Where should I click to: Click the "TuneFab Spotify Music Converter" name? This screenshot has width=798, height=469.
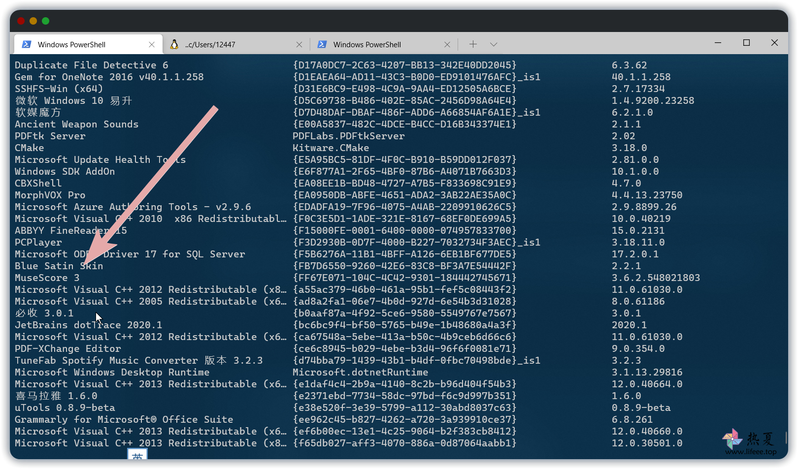point(106,360)
